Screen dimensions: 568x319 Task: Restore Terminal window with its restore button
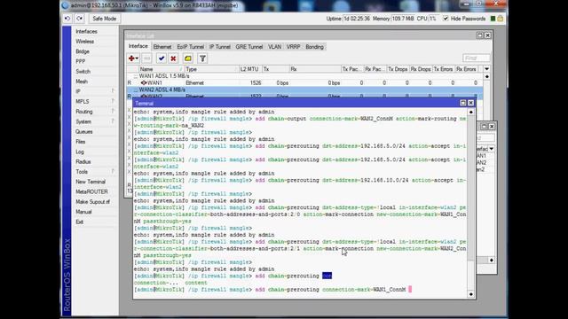[463, 103]
